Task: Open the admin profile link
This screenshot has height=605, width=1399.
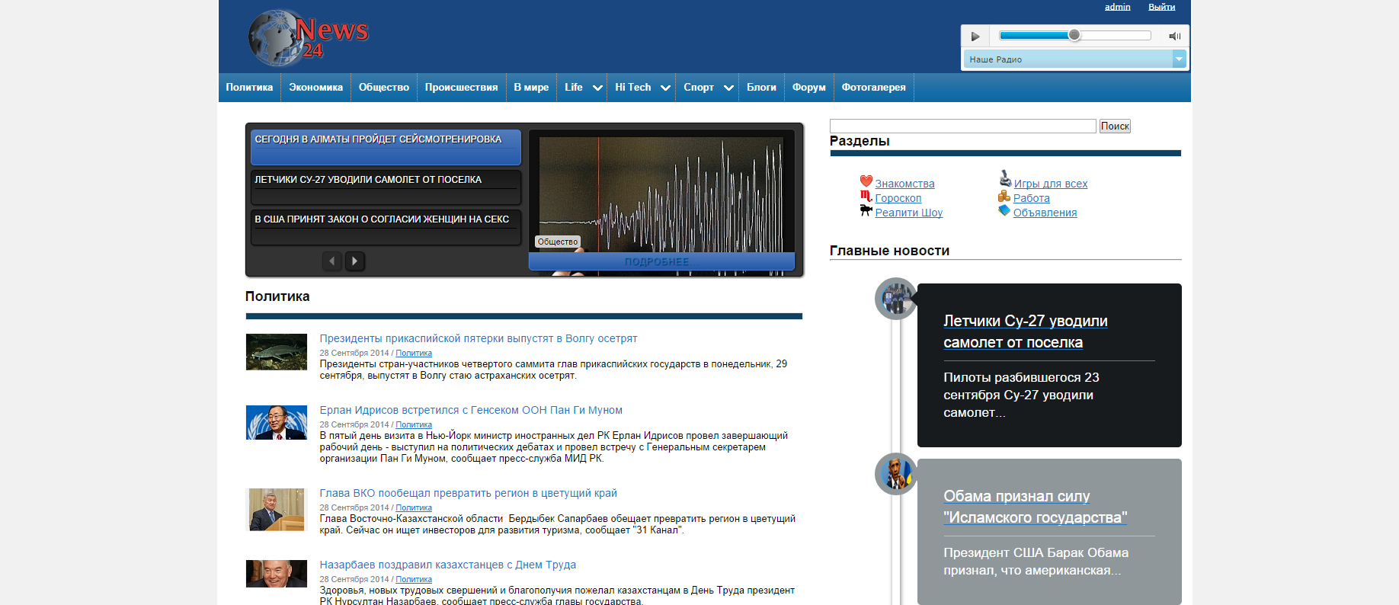Action: tap(1117, 7)
